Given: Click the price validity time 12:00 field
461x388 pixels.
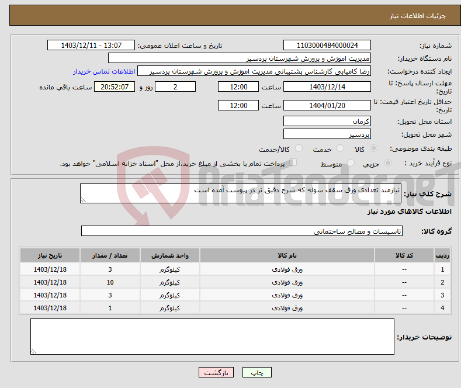Looking at the screenshot, I should 238,105.
